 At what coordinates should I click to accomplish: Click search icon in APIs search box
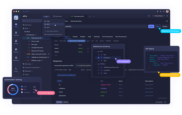(24, 21)
